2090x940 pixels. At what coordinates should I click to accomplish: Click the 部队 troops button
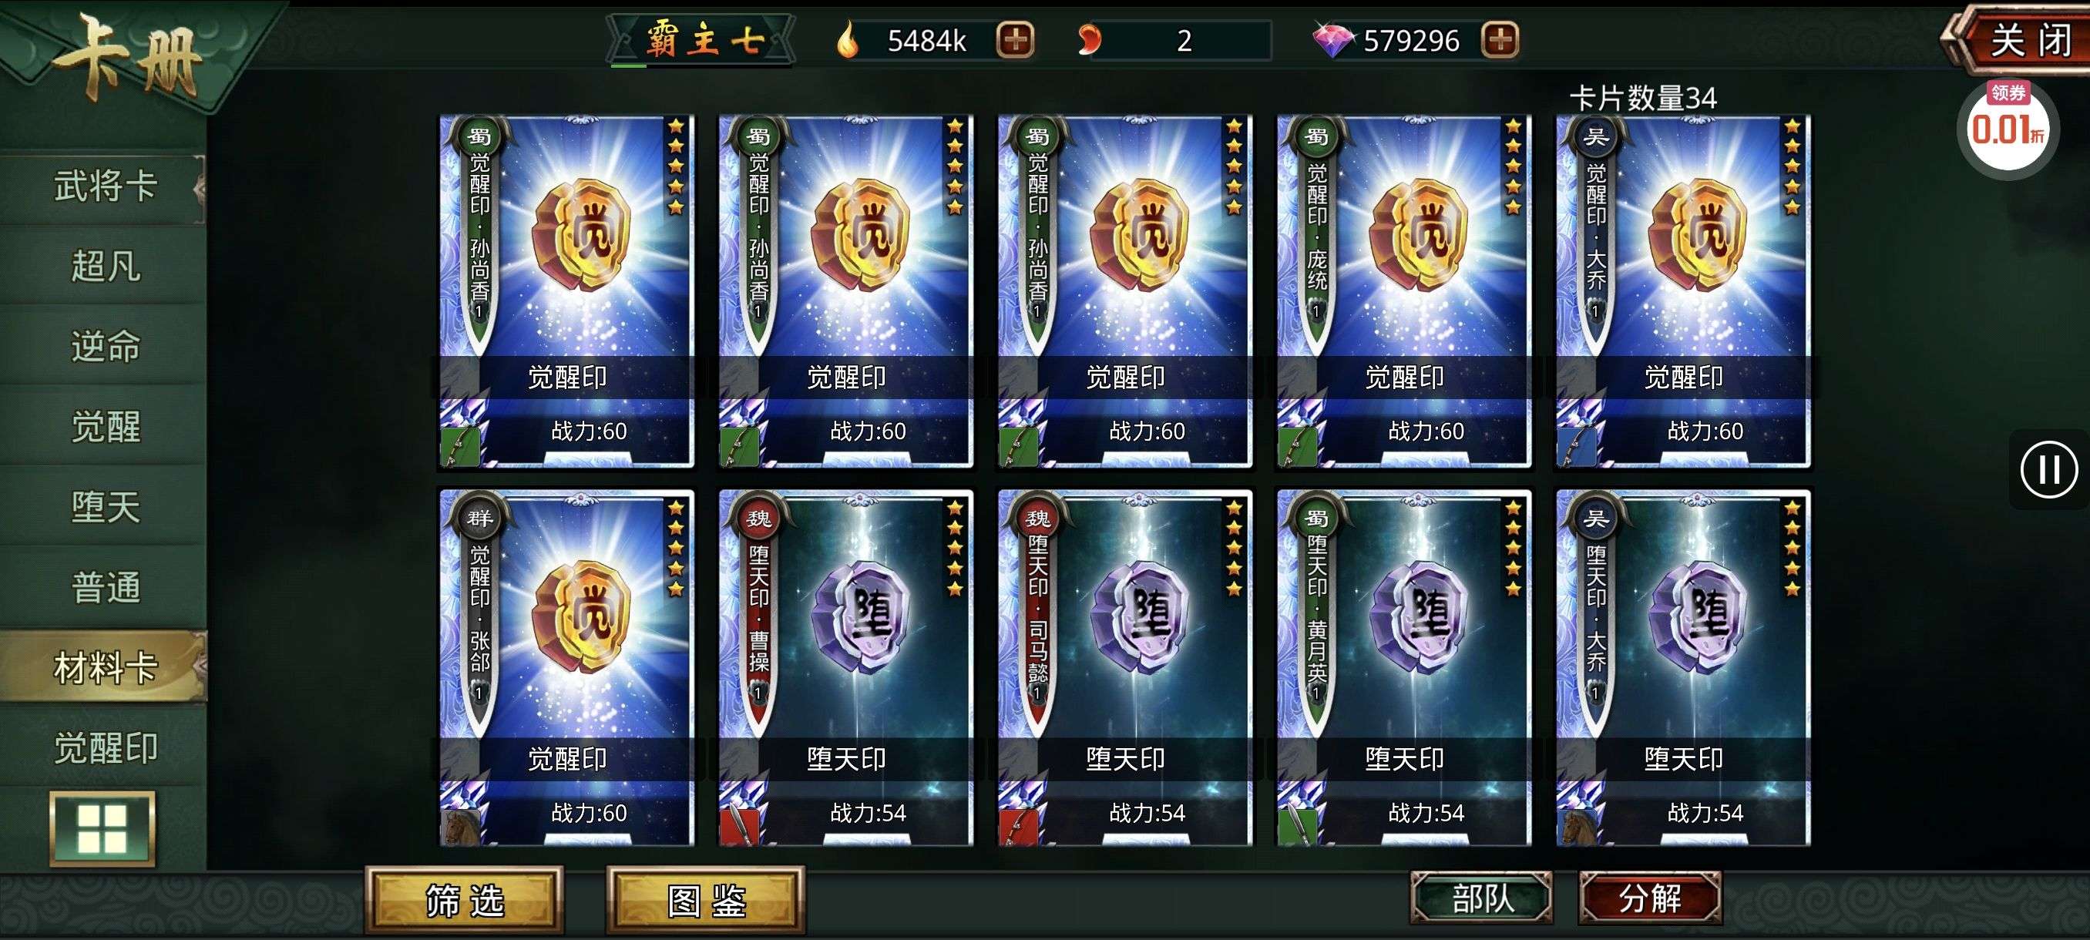tap(1481, 898)
